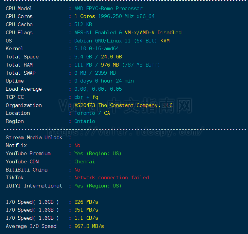
Task: Click the '976 MB' RAM value
Action: click(110, 65)
